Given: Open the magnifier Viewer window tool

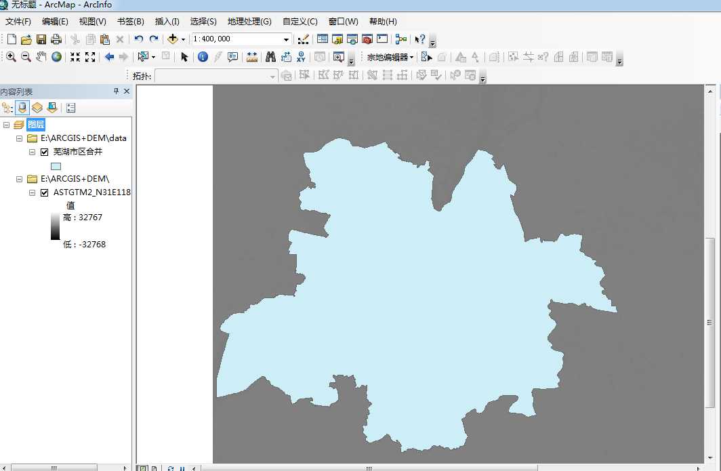Looking at the screenshot, I should (x=338, y=57).
